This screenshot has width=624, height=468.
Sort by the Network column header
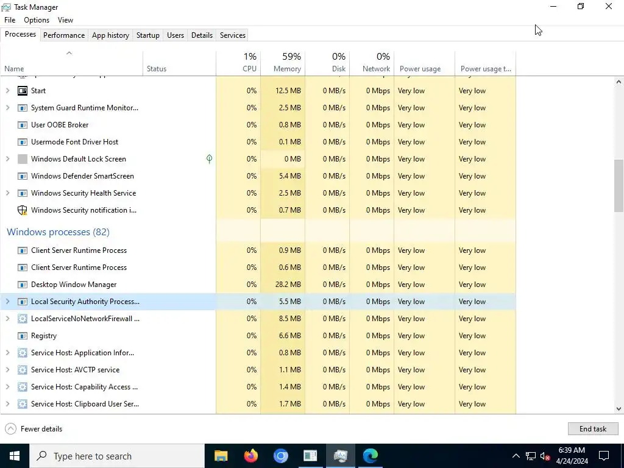(372, 63)
